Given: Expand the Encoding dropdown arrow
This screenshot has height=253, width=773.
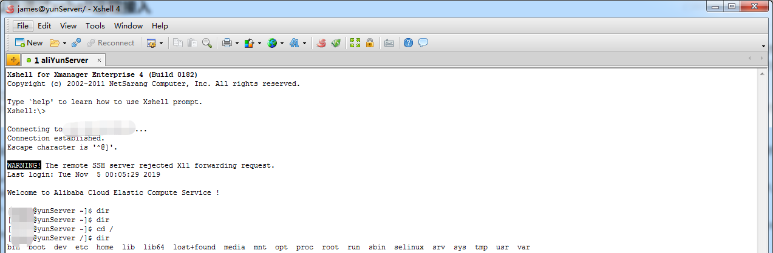Looking at the screenshot, I should tap(282, 43).
